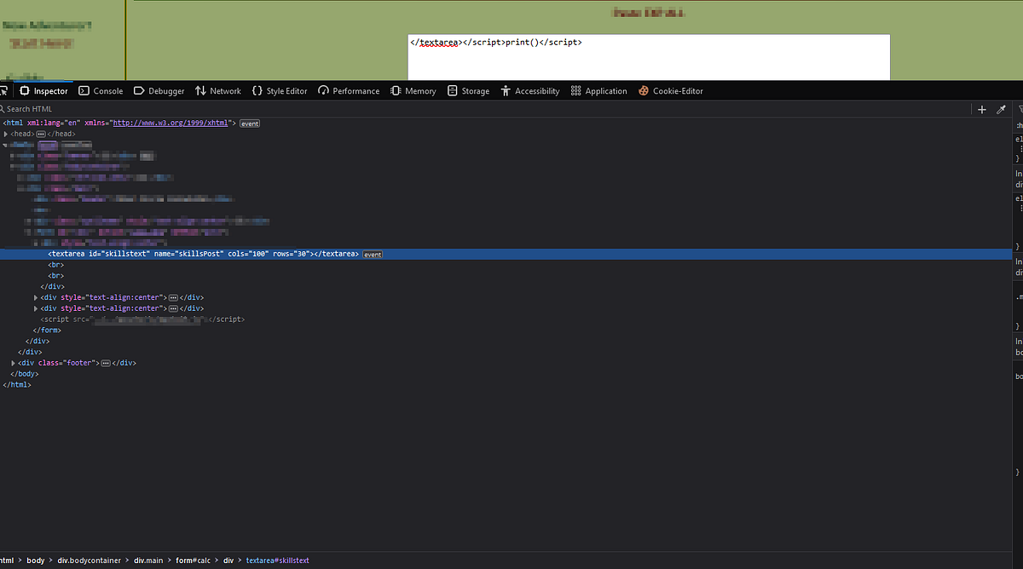1023x569 pixels.
Task: Expand the div class footer node
Action: [13, 363]
